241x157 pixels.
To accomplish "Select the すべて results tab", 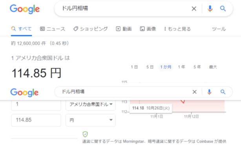I will [x=21, y=29].
